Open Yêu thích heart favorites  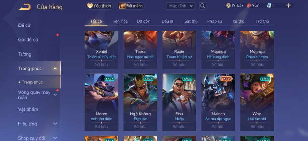pyautogui.click(x=99, y=6)
